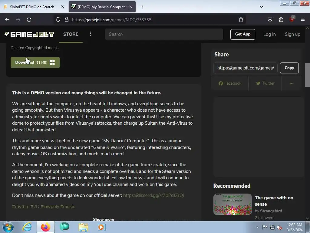Close the KinitoPET DEMO on Scratch tab
Image resolution: width=310 pixels, height=233 pixels.
coord(62,7)
